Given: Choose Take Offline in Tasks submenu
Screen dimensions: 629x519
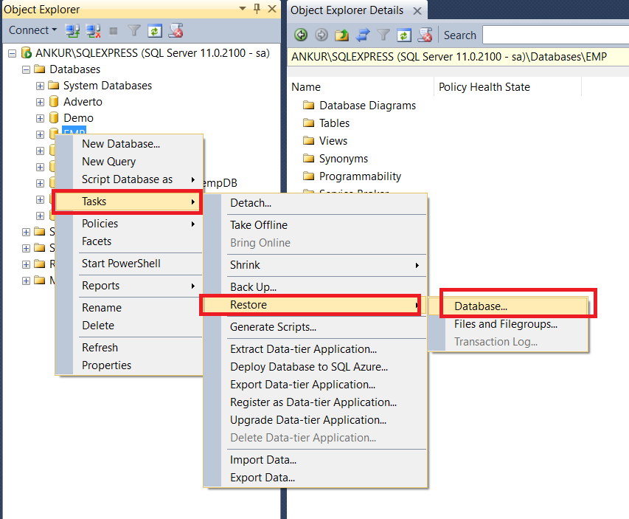Looking at the screenshot, I should tap(316, 225).
